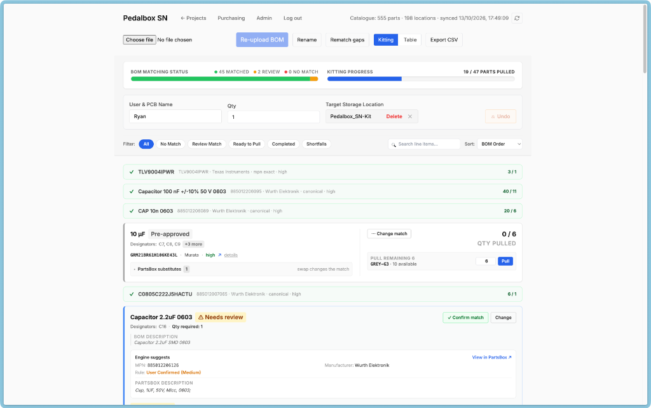Viewport: 651px width, 408px height.
Task: Expand '+3 more' designators
Action: click(x=193, y=245)
